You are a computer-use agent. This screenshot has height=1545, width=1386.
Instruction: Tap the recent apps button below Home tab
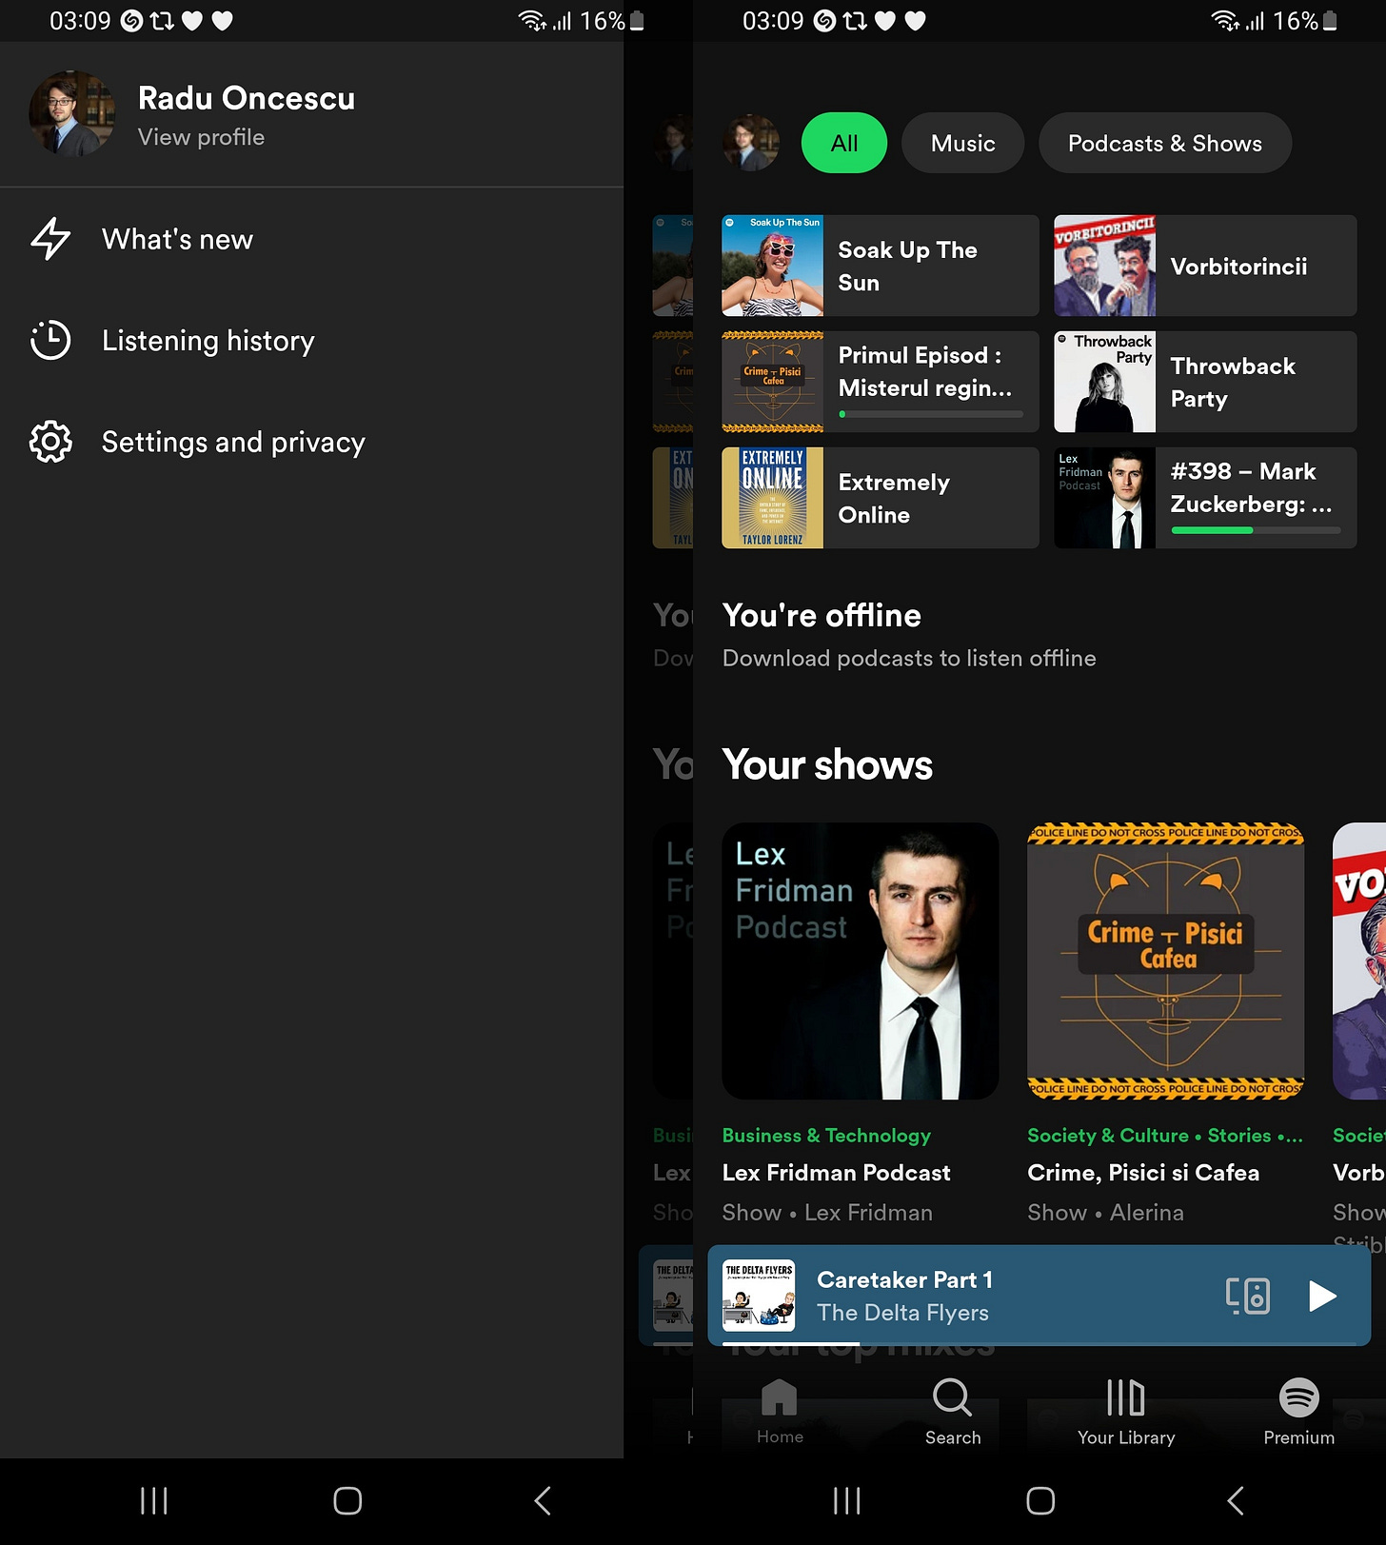pyautogui.click(x=846, y=1501)
